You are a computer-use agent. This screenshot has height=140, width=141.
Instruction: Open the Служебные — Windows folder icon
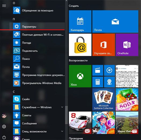click(x=17, y=107)
